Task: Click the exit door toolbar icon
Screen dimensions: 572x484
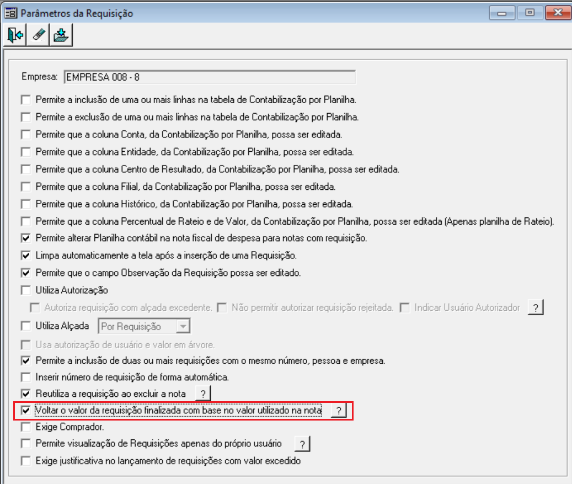Action: (15, 35)
